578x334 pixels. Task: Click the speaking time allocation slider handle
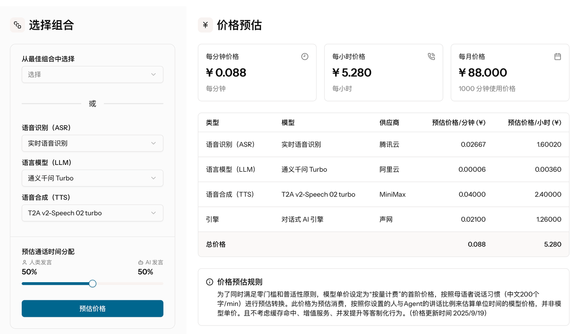coord(92,283)
